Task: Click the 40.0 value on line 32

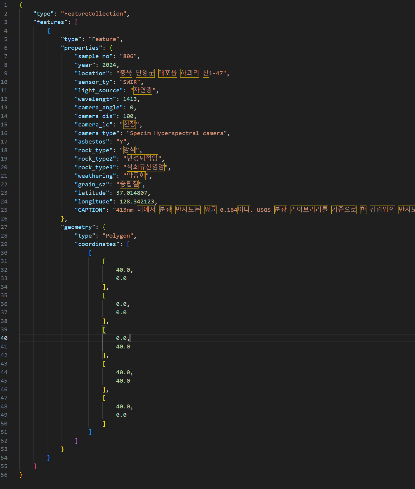Action: (x=123, y=270)
